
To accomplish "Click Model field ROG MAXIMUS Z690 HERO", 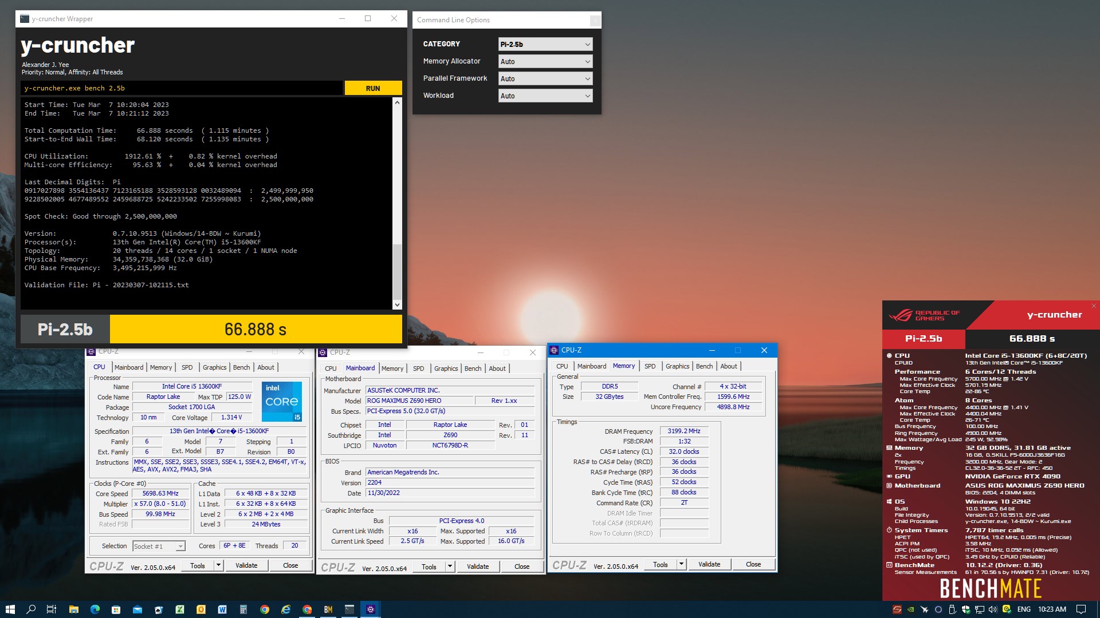I will pyautogui.click(x=419, y=401).
